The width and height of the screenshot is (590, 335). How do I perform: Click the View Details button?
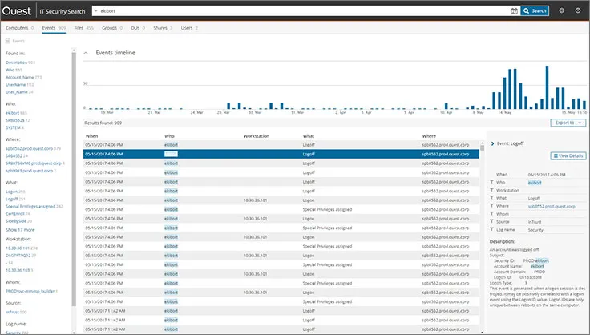568,155
